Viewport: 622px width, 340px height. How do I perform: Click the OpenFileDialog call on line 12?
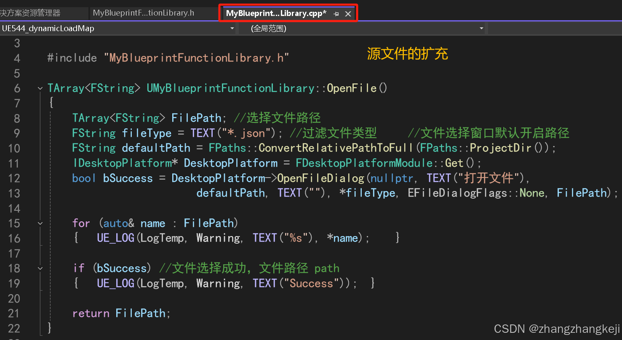point(320,178)
